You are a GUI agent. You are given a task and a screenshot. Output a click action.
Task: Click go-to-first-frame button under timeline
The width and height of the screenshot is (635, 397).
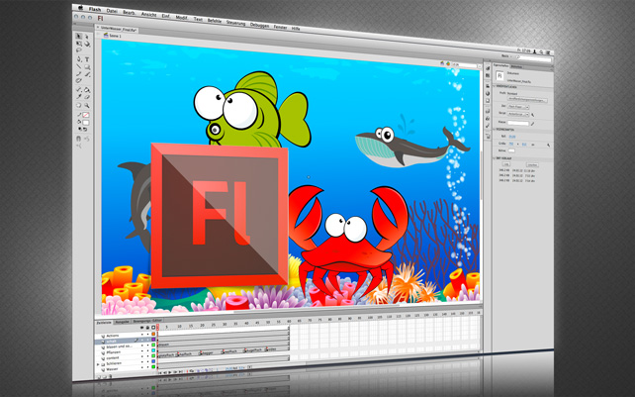pyautogui.click(x=160, y=373)
